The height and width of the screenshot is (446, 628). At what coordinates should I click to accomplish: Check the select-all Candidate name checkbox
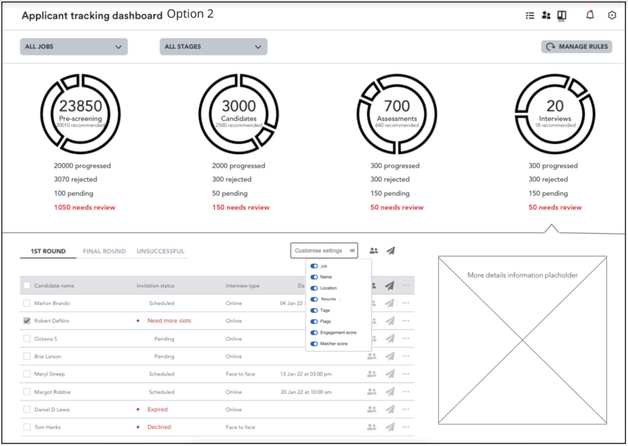27,285
